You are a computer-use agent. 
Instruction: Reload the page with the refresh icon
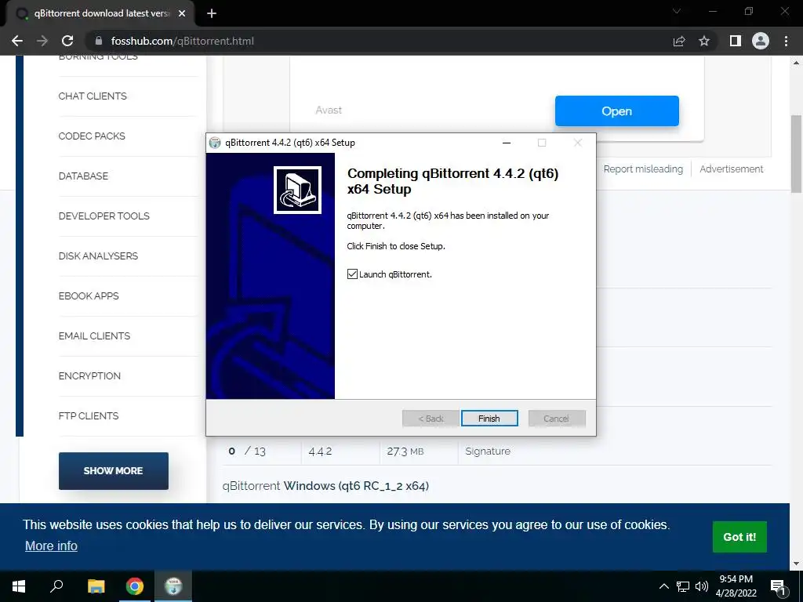click(67, 41)
